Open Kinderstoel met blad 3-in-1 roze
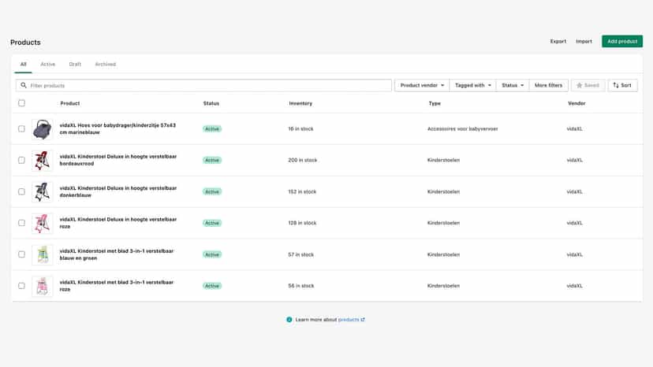The width and height of the screenshot is (653, 367). coord(117,285)
